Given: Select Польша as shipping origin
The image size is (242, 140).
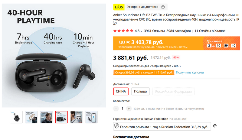Looking at the screenshot, I should click(x=140, y=91).
